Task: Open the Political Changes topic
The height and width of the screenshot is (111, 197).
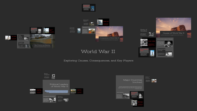Action: [x=75, y=30]
